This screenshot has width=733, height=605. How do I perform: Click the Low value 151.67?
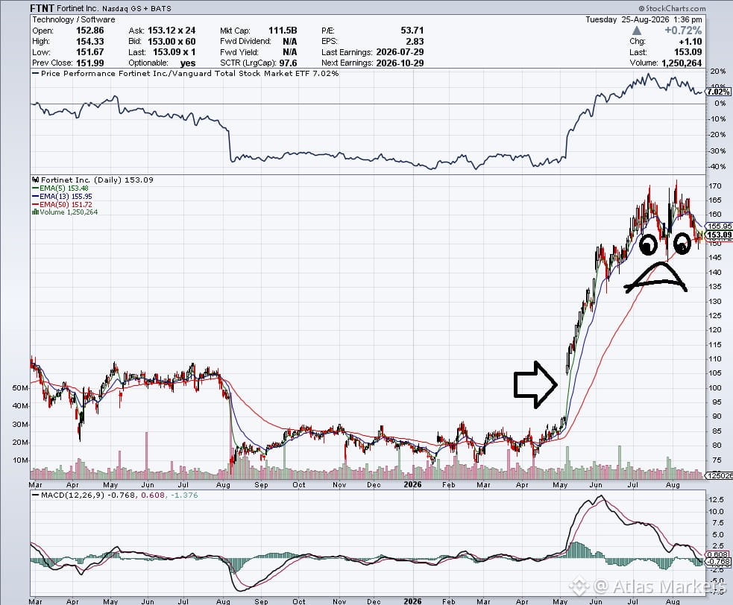(x=89, y=52)
